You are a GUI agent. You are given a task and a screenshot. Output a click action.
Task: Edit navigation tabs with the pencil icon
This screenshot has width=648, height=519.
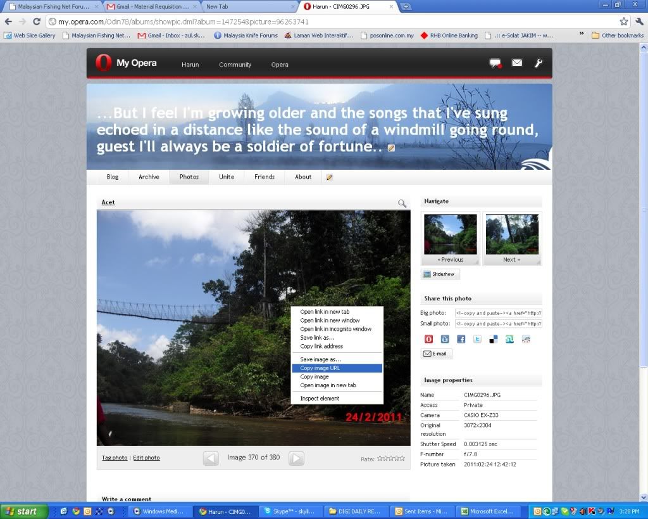pyautogui.click(x=330, y=177)
